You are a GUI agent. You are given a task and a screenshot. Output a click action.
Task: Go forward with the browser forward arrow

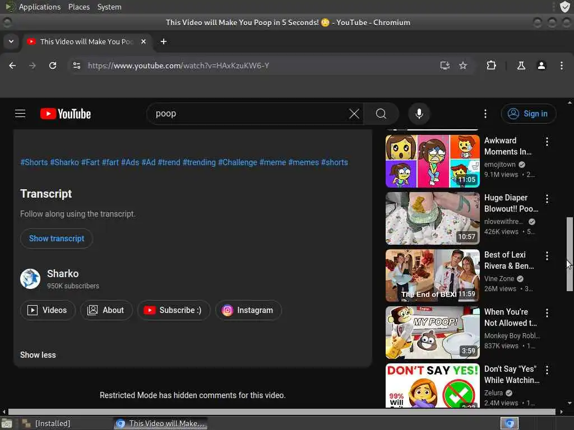pyautogui.click(x=32, y=66)
